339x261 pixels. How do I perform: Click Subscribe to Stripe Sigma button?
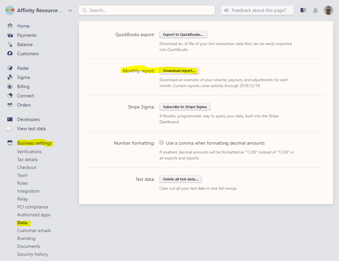185,107
